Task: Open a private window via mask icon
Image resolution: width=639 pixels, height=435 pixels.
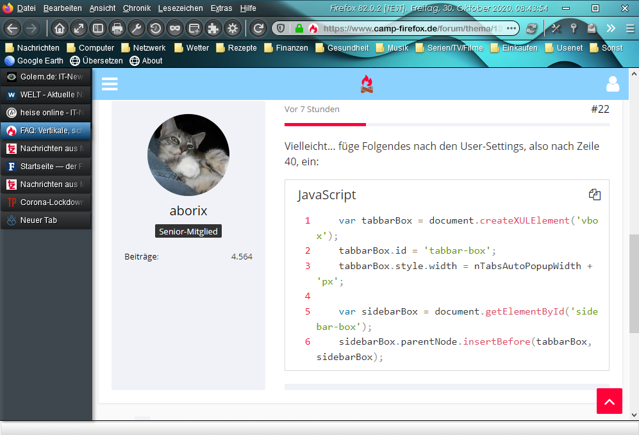Action: click(174, 28)
